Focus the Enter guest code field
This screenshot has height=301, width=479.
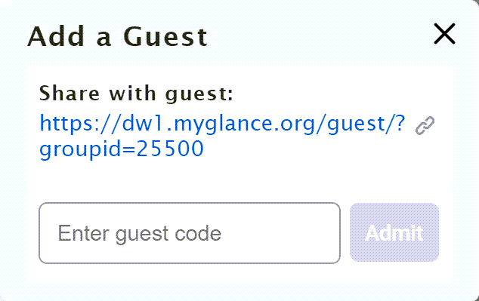(190, 233)
